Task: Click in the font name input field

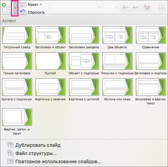Action: coord(75,7)
